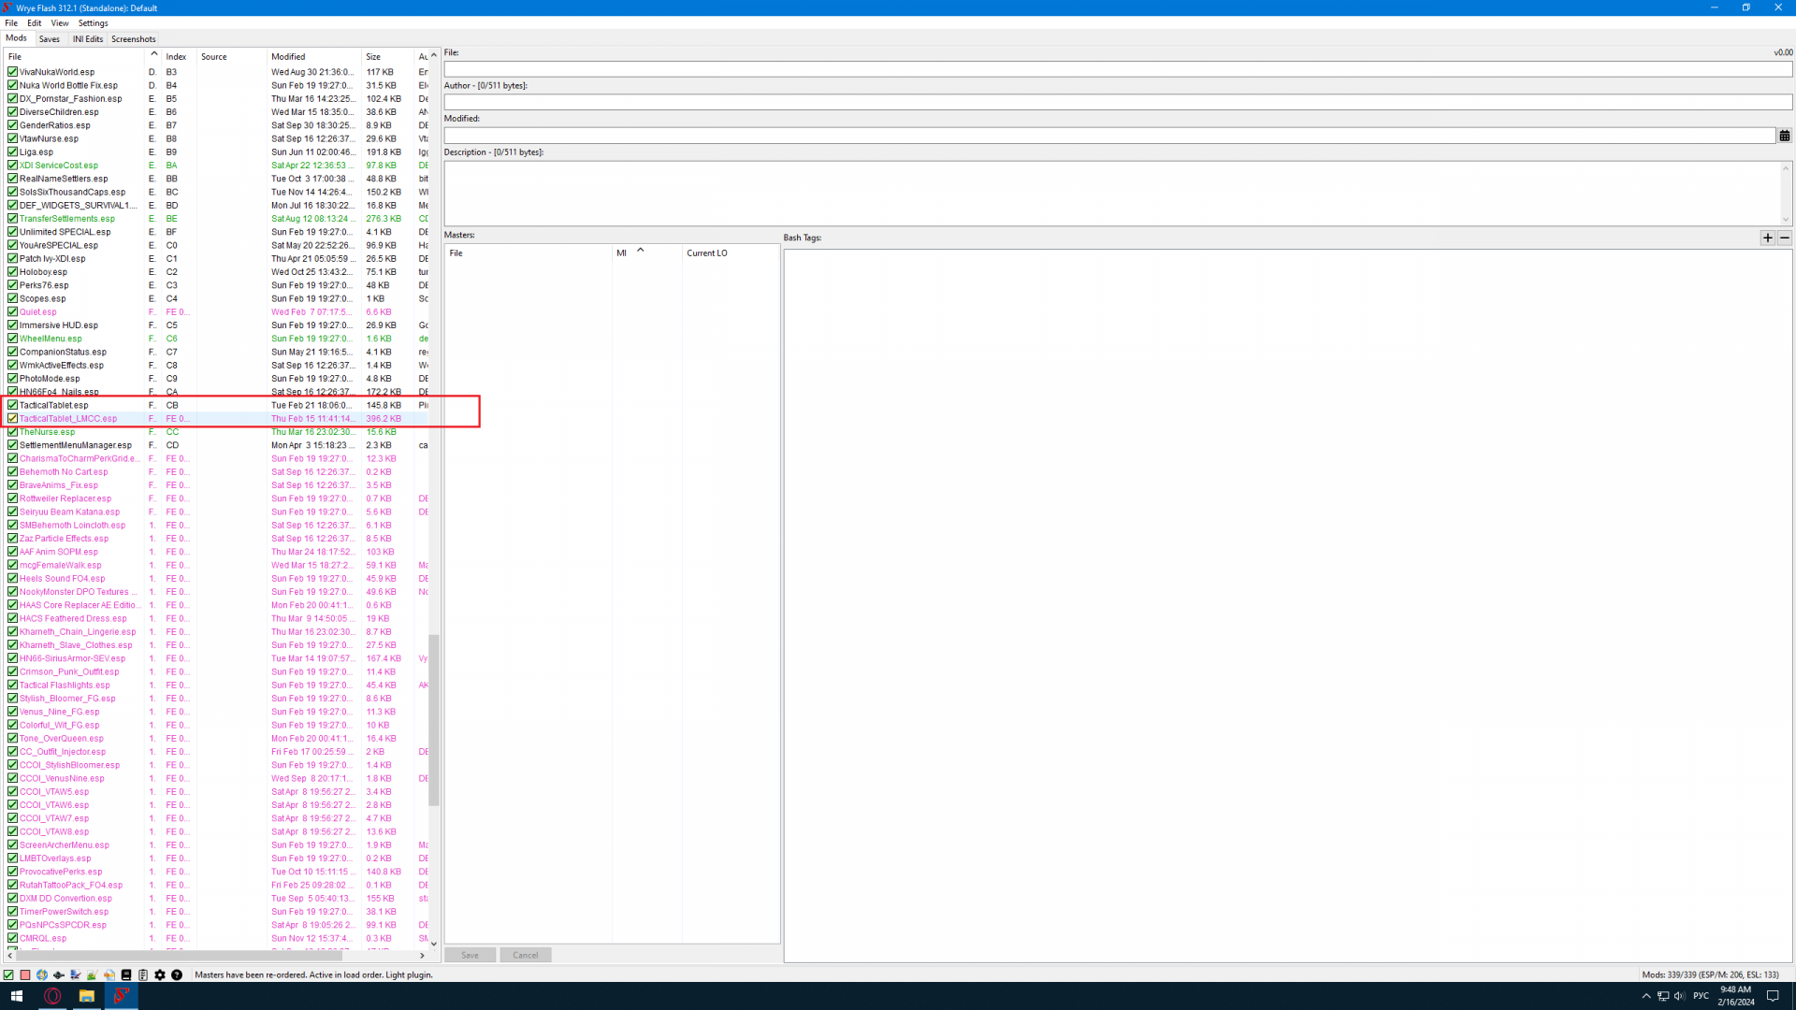1796x1010 pixels.
Task: Click the MI column sort arrow in Masters
Action: tap(641, 250)
